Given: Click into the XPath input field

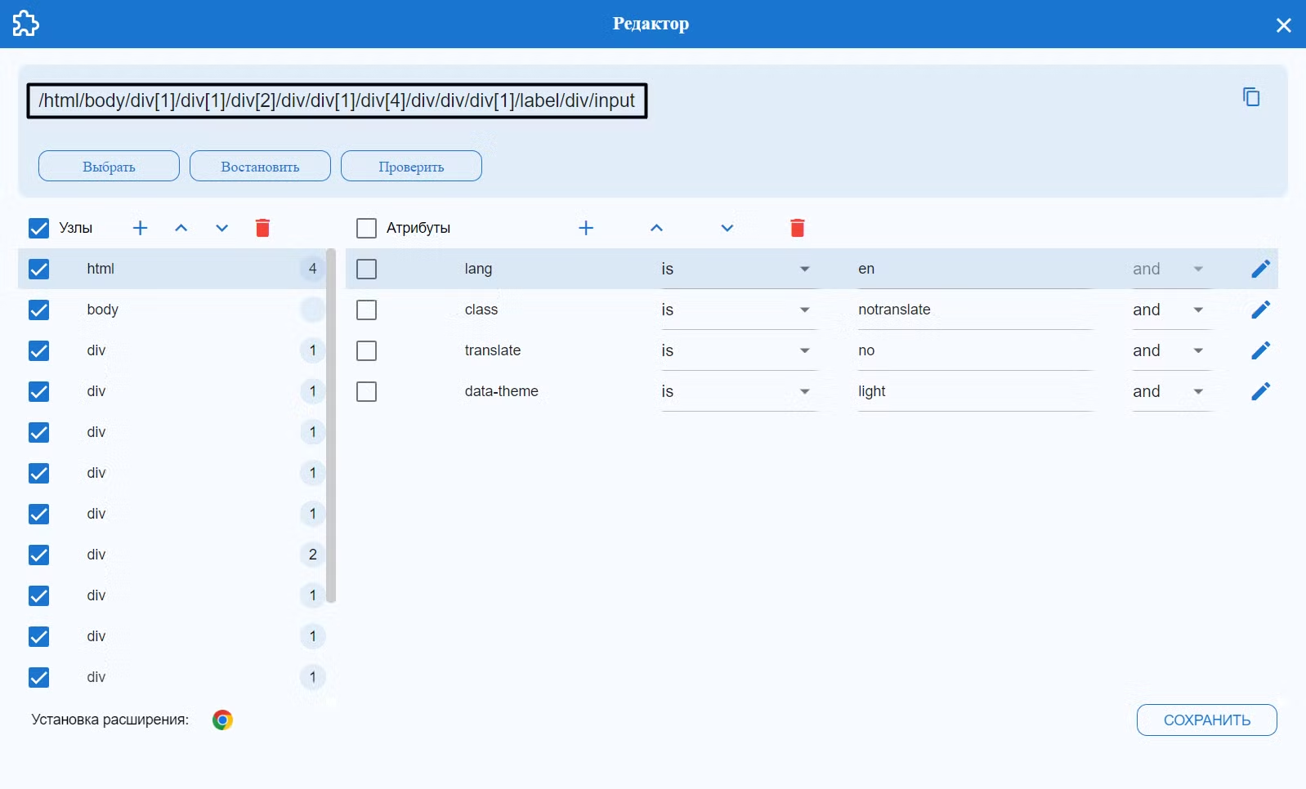Looking at the screenshot, I should point(337,100).
